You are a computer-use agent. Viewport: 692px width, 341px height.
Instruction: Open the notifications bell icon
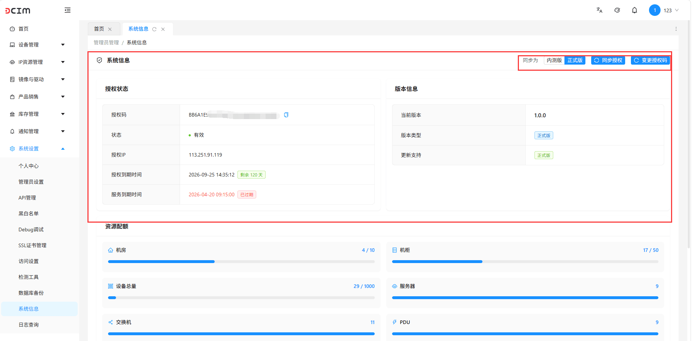pyautogui.click(x=635, y=10)
